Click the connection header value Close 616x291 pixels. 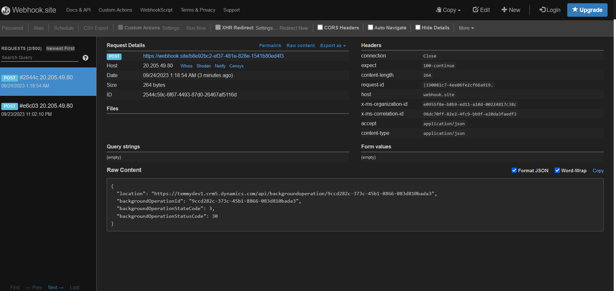tap(430, 56)
